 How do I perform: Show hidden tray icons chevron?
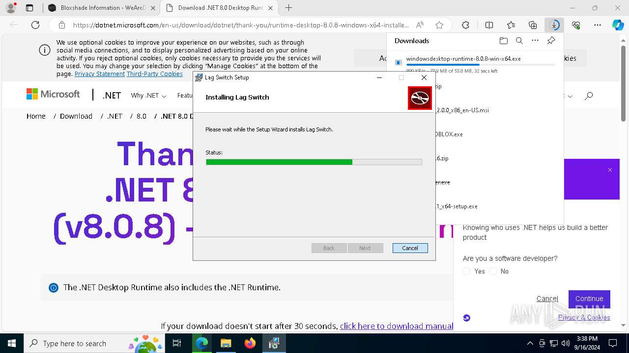pyautogui.click(x=530, y=343)
